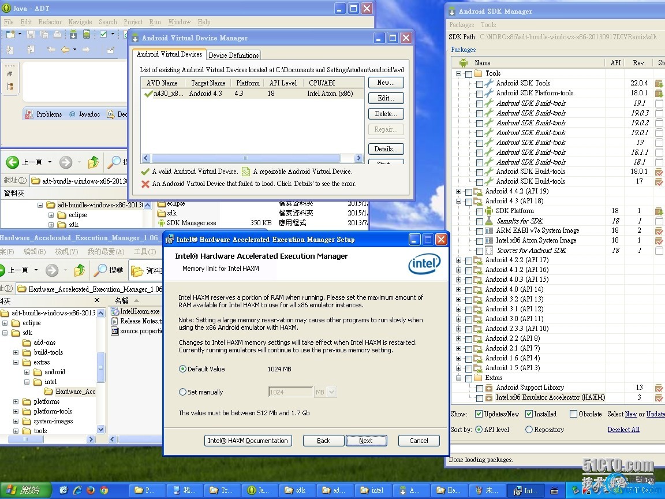Select Repository sort option
This screenshot has height=499, width=665.
(x=529, y=430)
